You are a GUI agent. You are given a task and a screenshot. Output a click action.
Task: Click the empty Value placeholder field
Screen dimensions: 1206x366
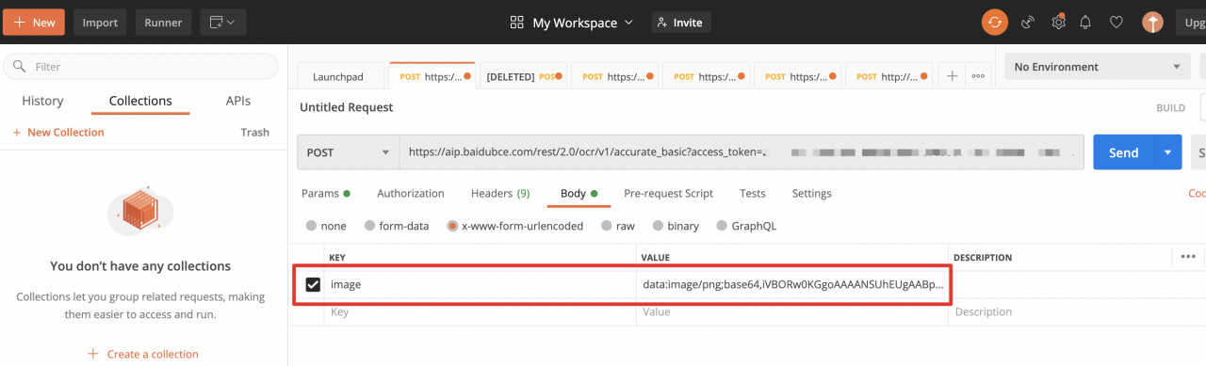coord(792,311)
